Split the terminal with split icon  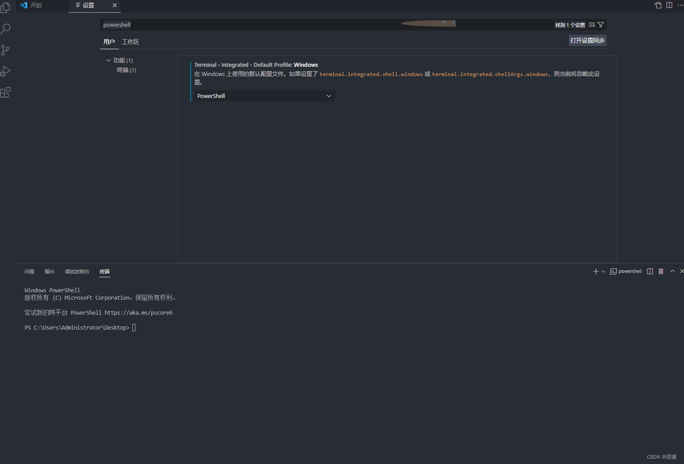650,271
